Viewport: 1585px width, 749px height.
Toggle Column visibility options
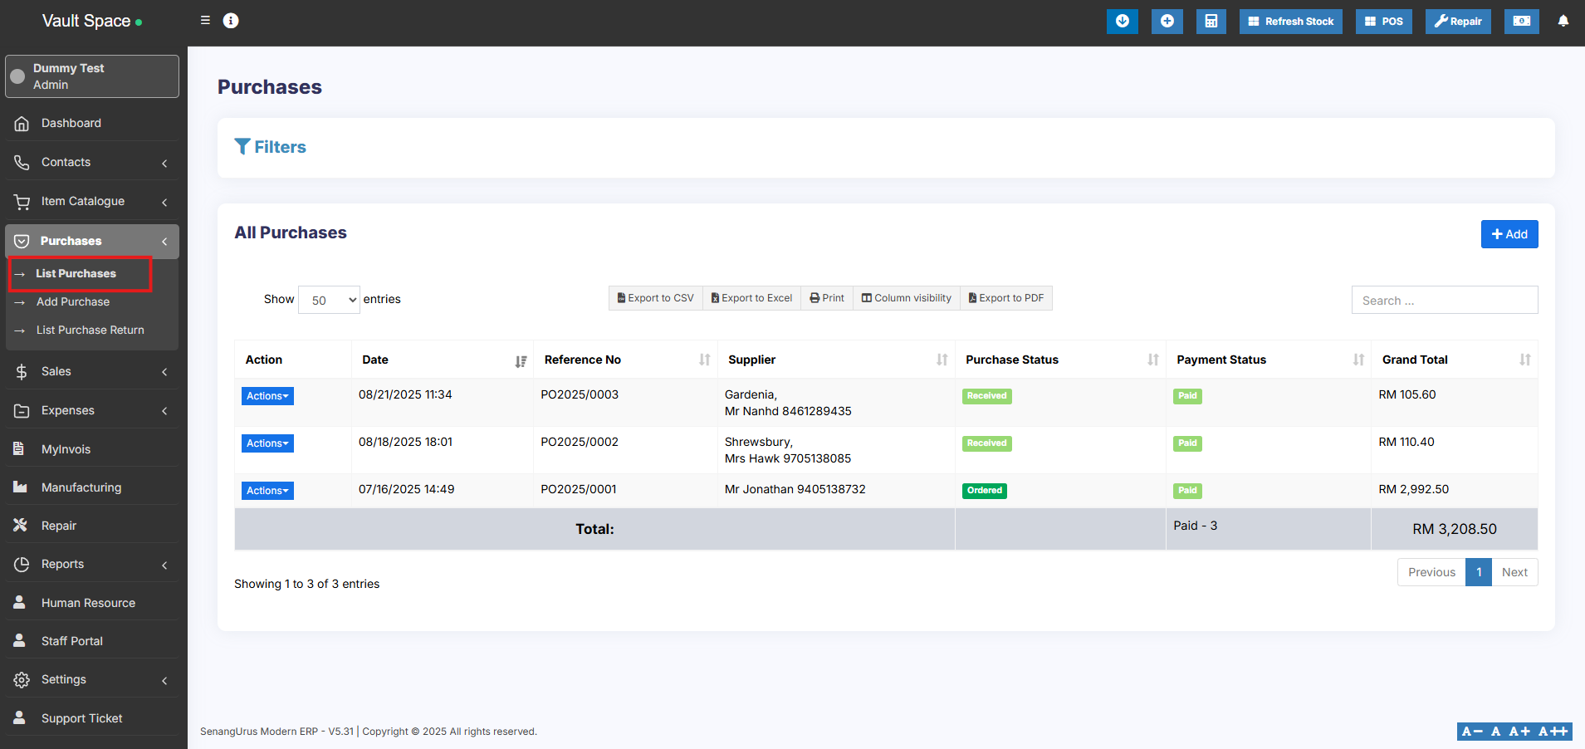click(906, 298)
